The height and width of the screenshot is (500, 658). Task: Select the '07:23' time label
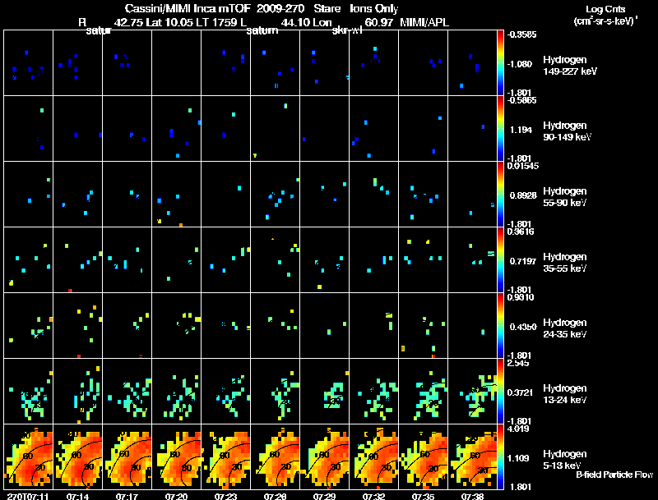[x=225, y=497]
